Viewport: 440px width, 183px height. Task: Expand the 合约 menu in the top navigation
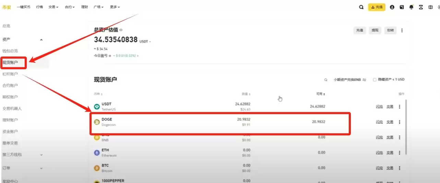[70, 7]
